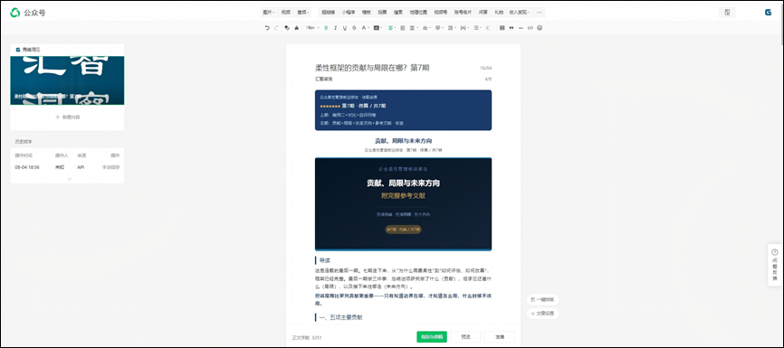Insert emoji from smiley icon

[x=540, y=28]
